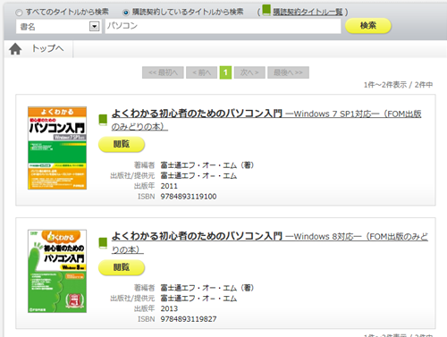Select page 1 in pagination
447x337 pixels.
point(225,72)
